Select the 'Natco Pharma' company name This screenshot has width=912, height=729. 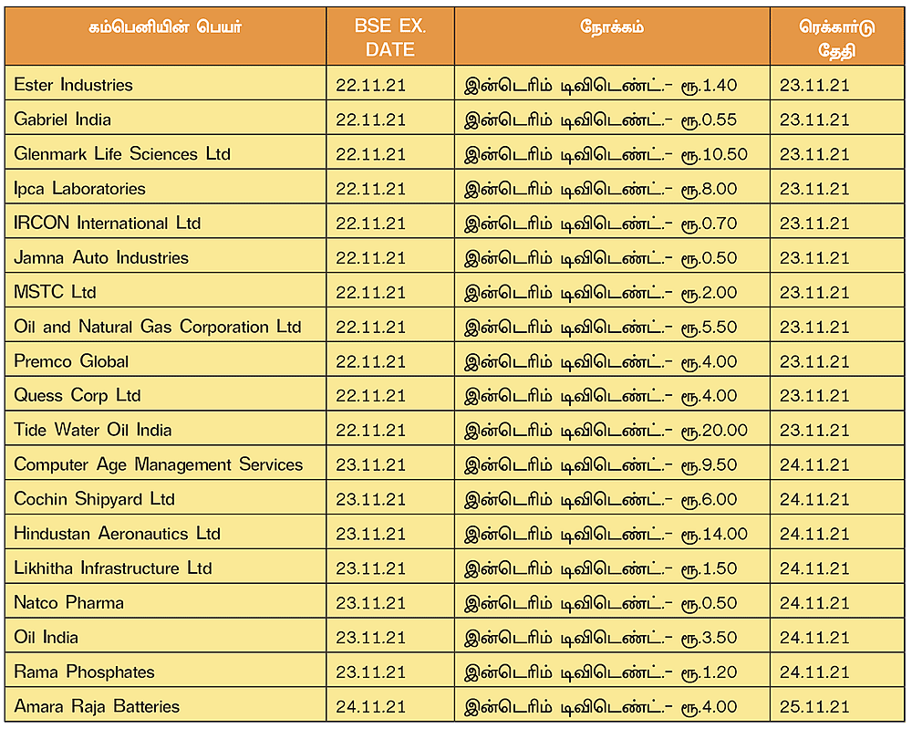coord(68,603)
